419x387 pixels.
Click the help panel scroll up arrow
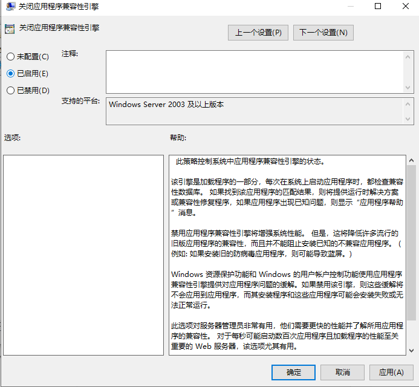[x=411, y=160]
